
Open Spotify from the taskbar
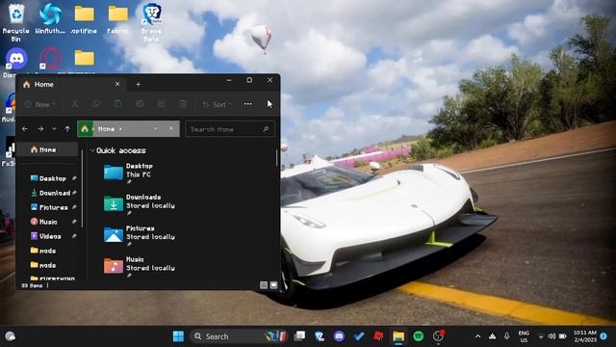coord(419,336)
